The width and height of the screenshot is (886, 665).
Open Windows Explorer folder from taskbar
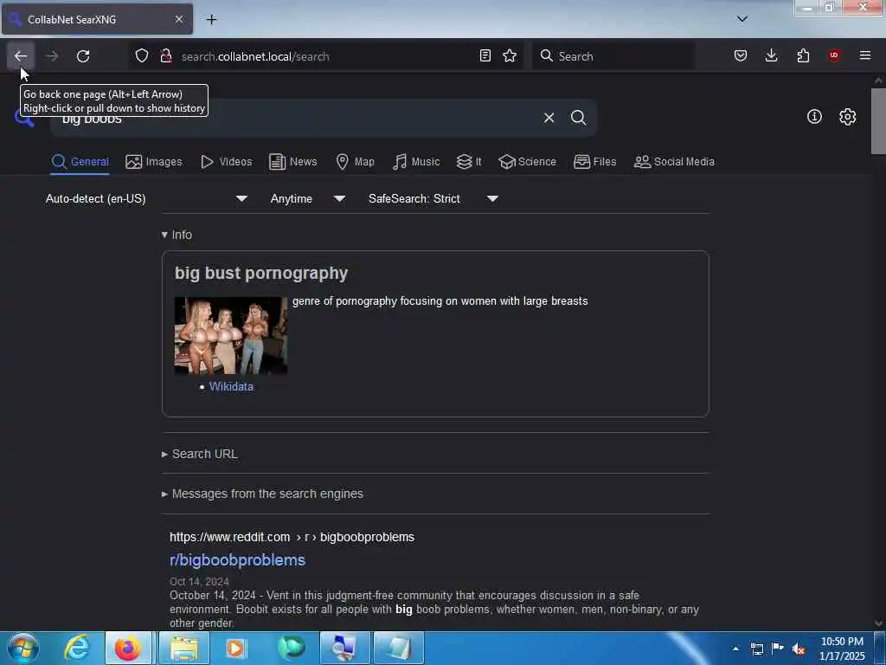click(184, 648)
